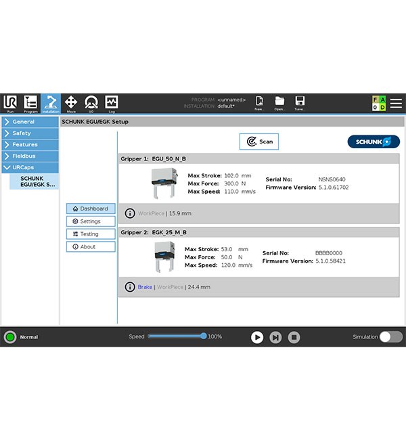
Task: Open the I/O tab icon
Action: coord(91,104)
